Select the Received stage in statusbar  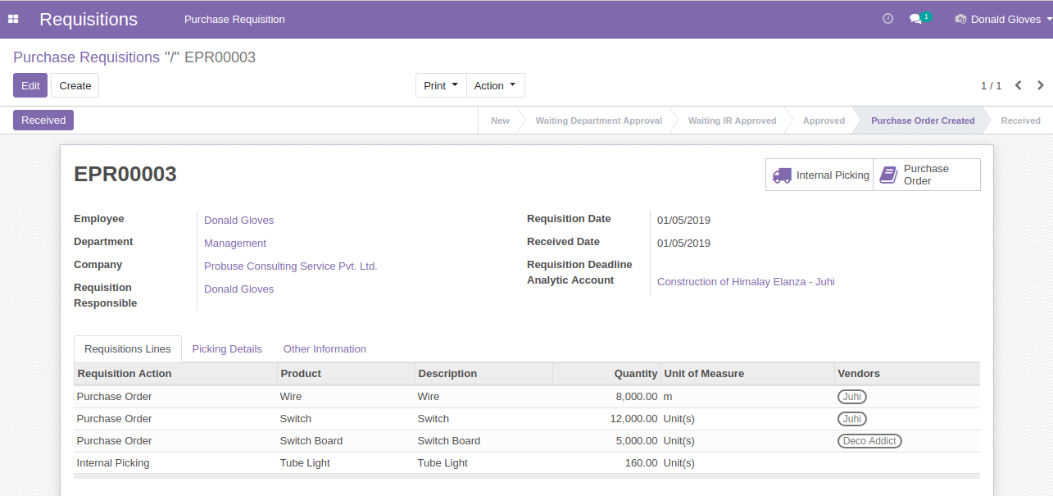[1020, 121]
